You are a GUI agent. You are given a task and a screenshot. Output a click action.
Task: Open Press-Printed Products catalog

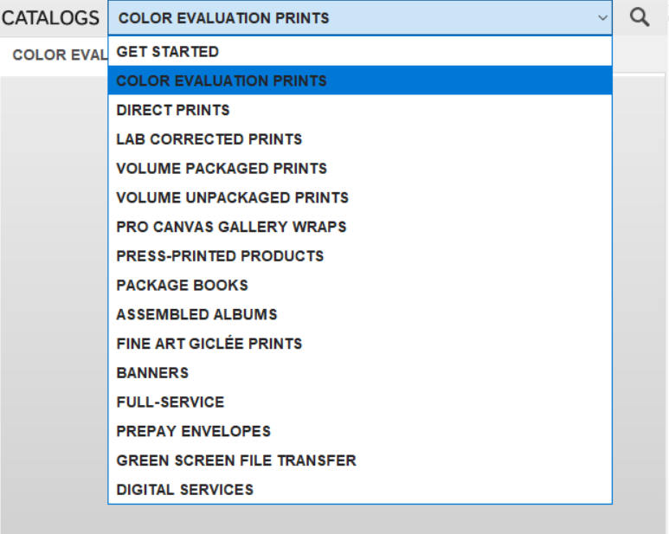click(220, 256)
